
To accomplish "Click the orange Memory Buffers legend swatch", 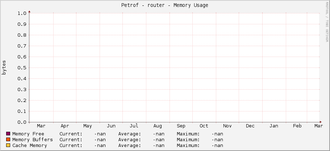I will [8, 139].
